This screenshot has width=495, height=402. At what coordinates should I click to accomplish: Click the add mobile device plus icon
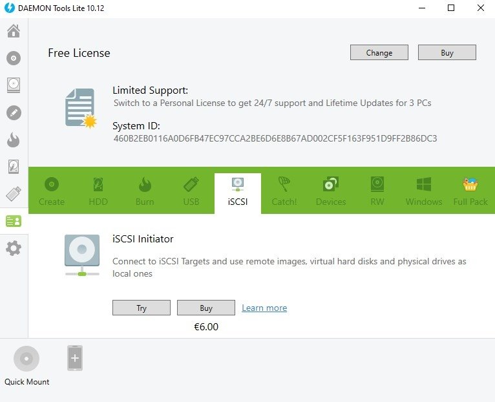(75, 358)
